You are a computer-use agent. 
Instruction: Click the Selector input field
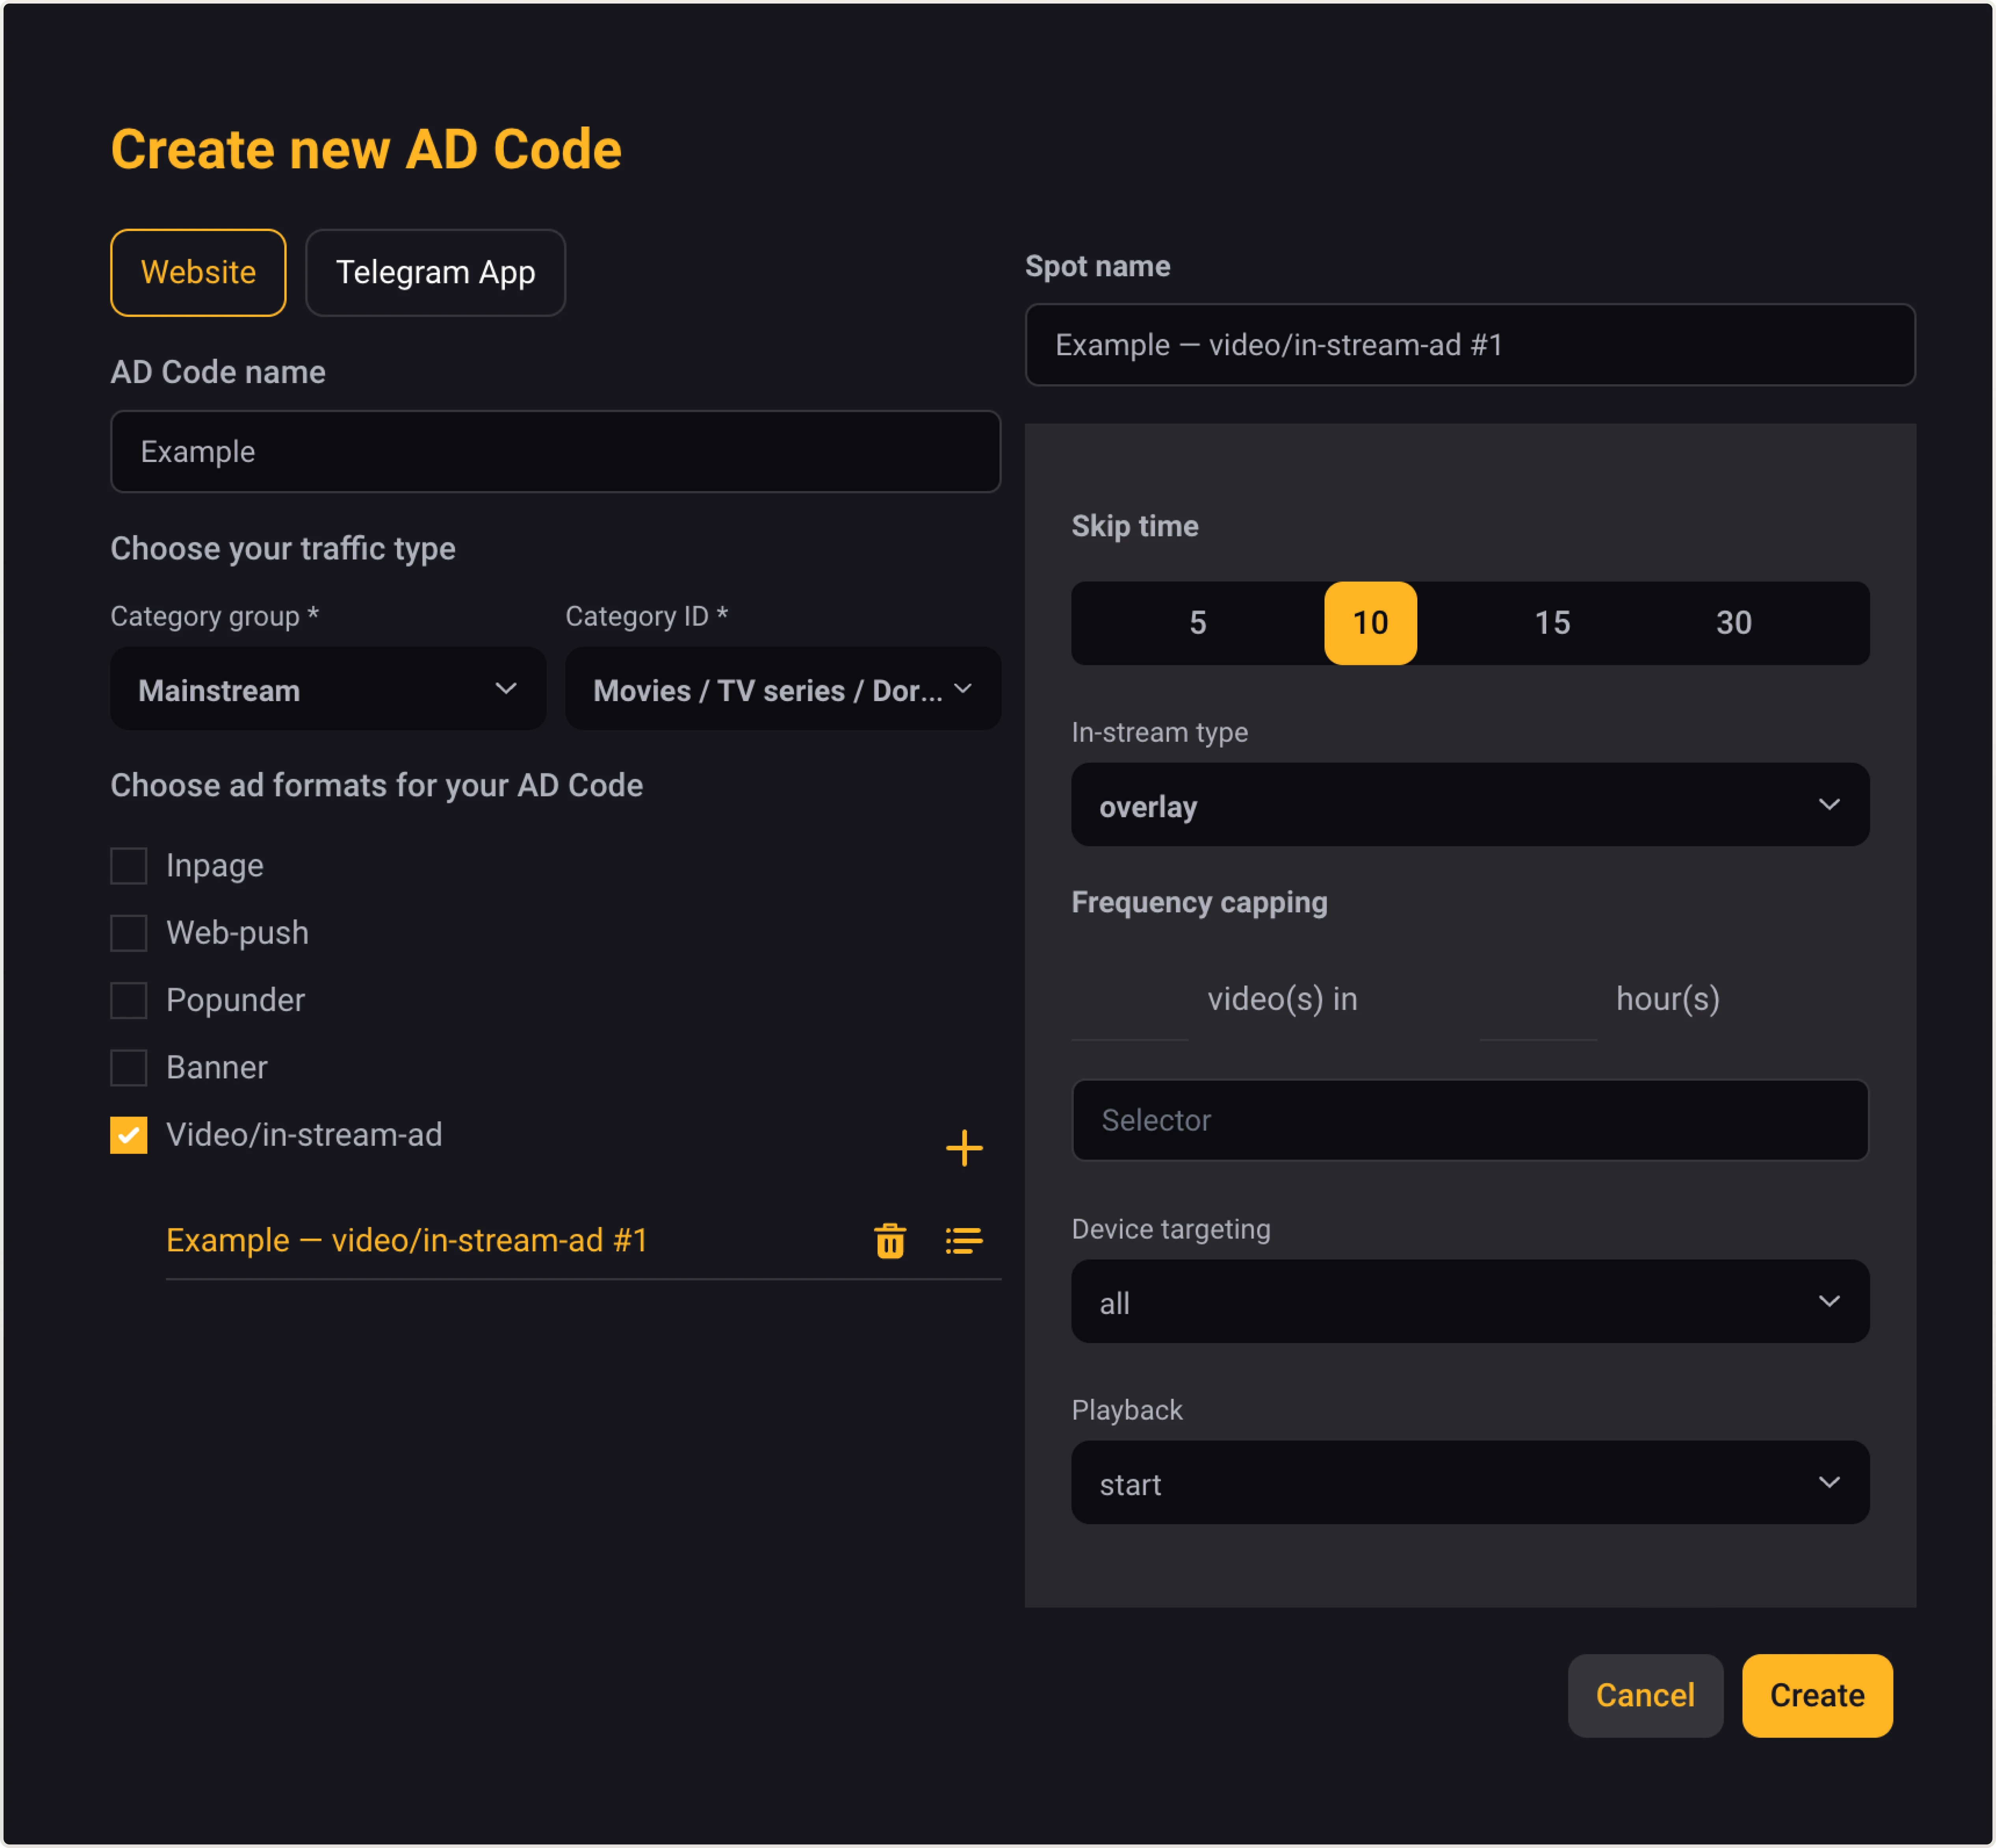(1469, 1120)
